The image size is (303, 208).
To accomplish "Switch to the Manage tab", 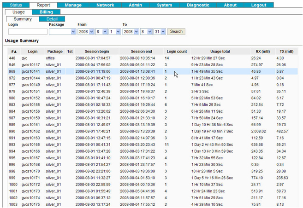I will point(73,5).
